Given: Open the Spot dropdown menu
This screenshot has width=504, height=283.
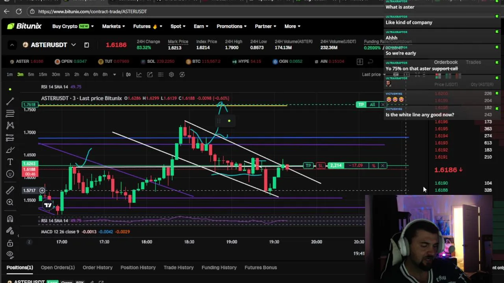Looking at the screenshot, I should point(178,26).
